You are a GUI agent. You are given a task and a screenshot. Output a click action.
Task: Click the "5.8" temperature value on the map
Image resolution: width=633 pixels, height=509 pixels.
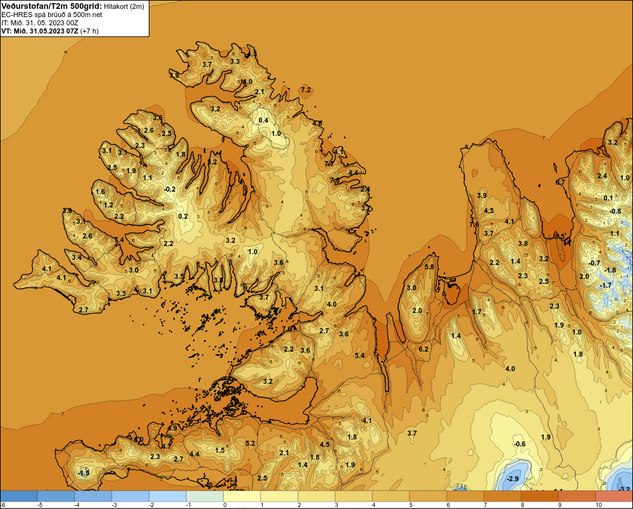[x=430, y=267]
